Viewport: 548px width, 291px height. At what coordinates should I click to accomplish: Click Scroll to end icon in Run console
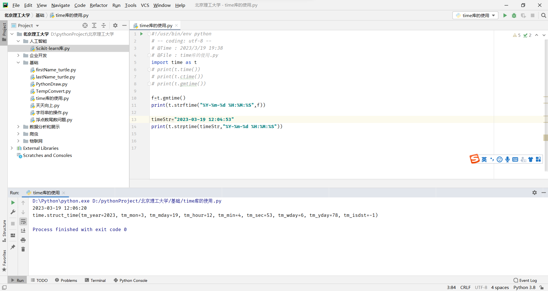pos(23,231)
